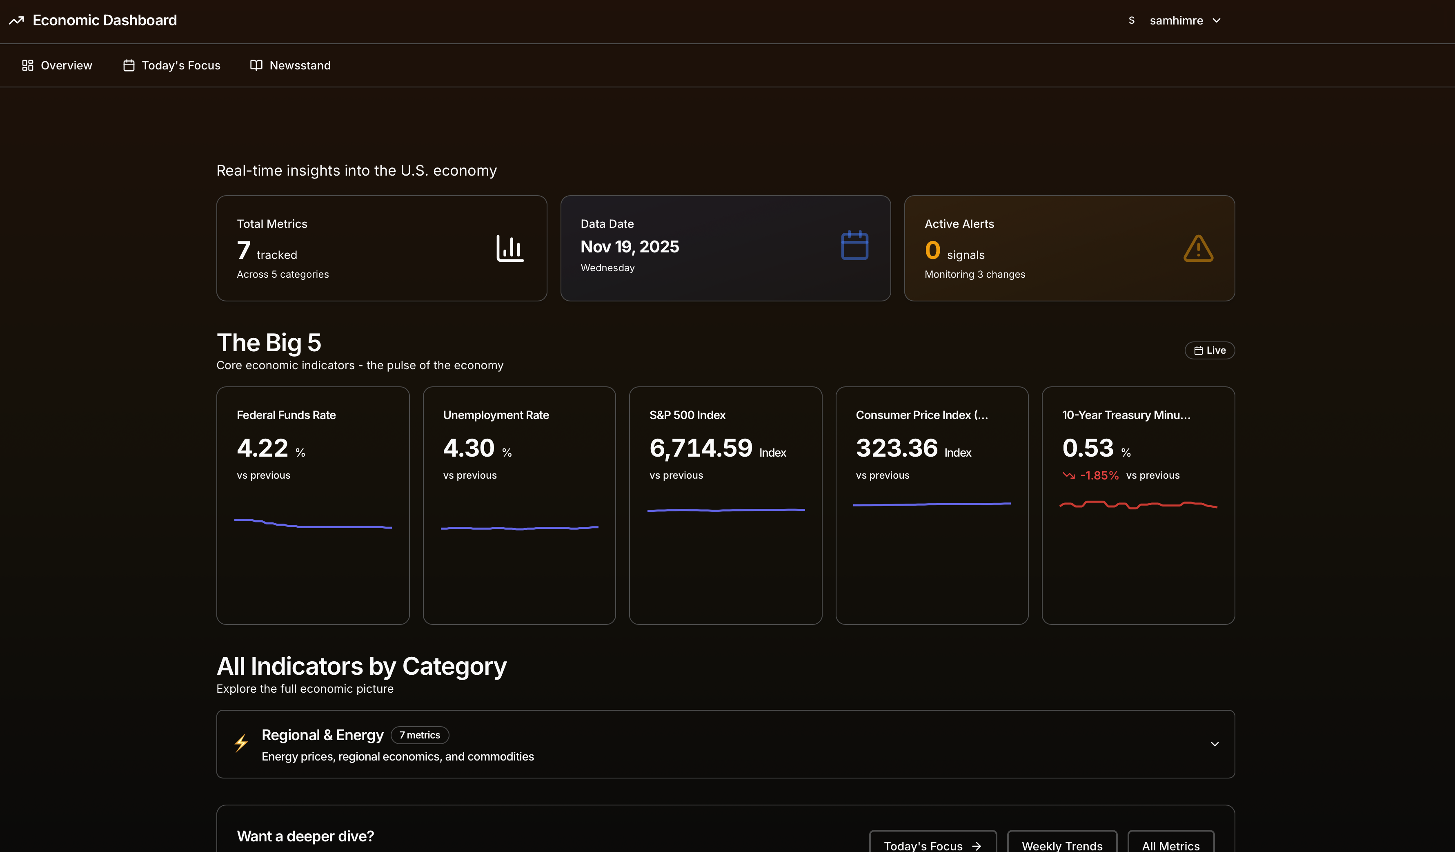Open the Newsstand tab
The height and width of the screenshot is (852, 1455).
pyautogui.click(x=290, y=65)
